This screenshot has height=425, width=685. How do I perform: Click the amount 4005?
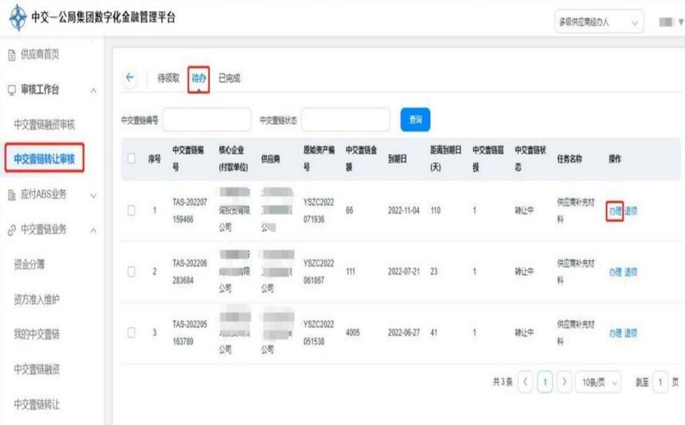[353, 333]
